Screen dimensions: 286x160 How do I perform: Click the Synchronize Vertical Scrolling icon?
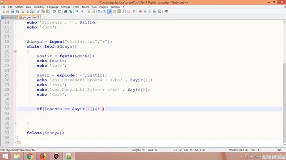pyautogui.click(x=88, y=12)
